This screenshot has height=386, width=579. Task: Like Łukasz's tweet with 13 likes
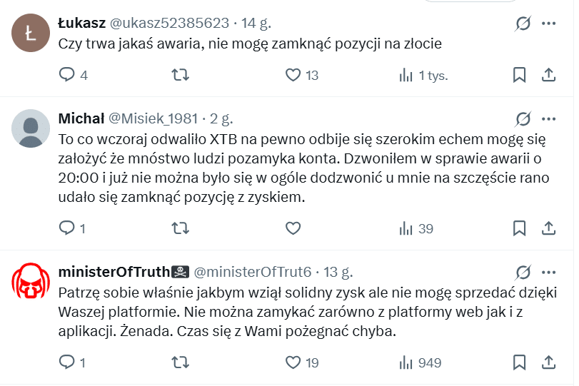point(293,75)
